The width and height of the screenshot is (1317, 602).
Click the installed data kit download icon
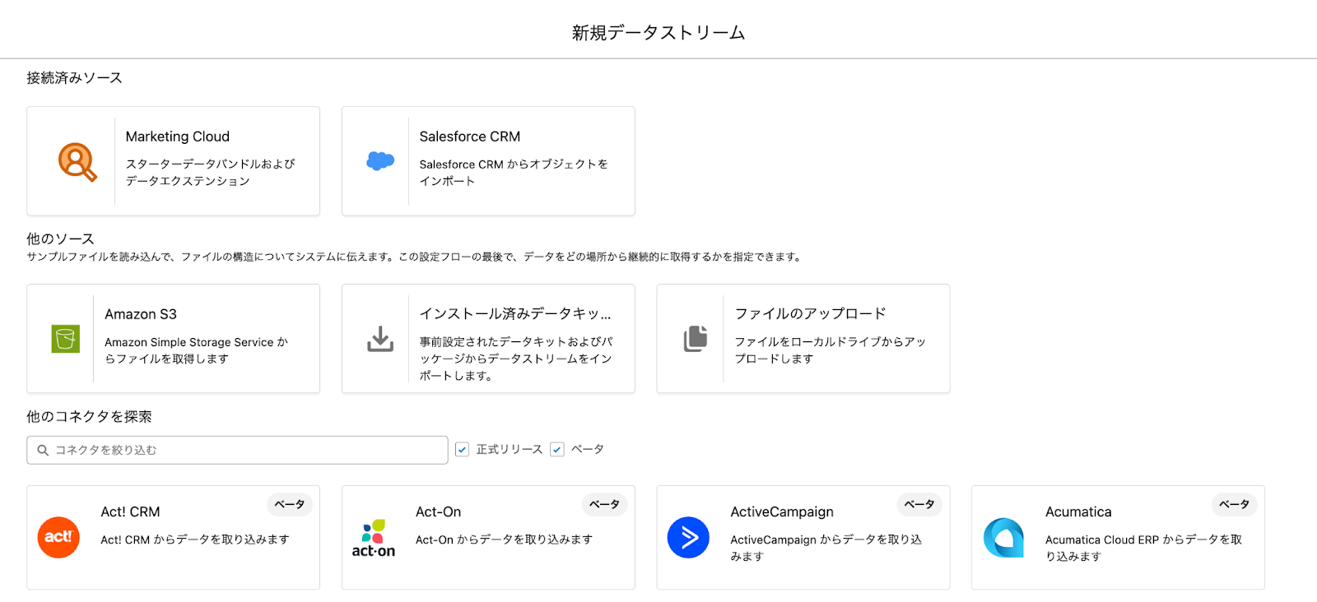[x=380, y=339]
